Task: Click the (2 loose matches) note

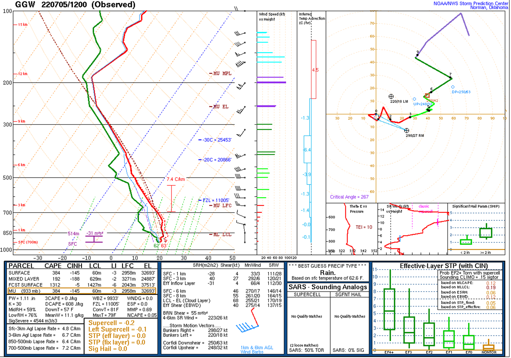Action: [x=304, y=345]
